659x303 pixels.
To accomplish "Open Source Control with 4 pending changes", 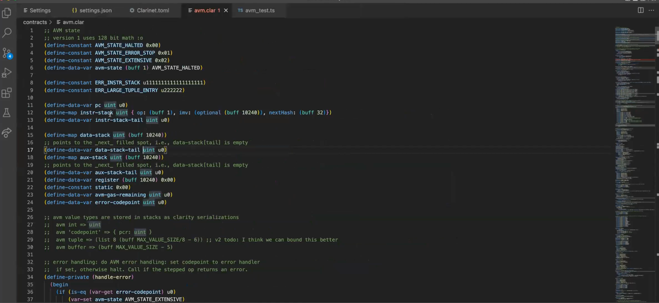I will tap(7, 53).
